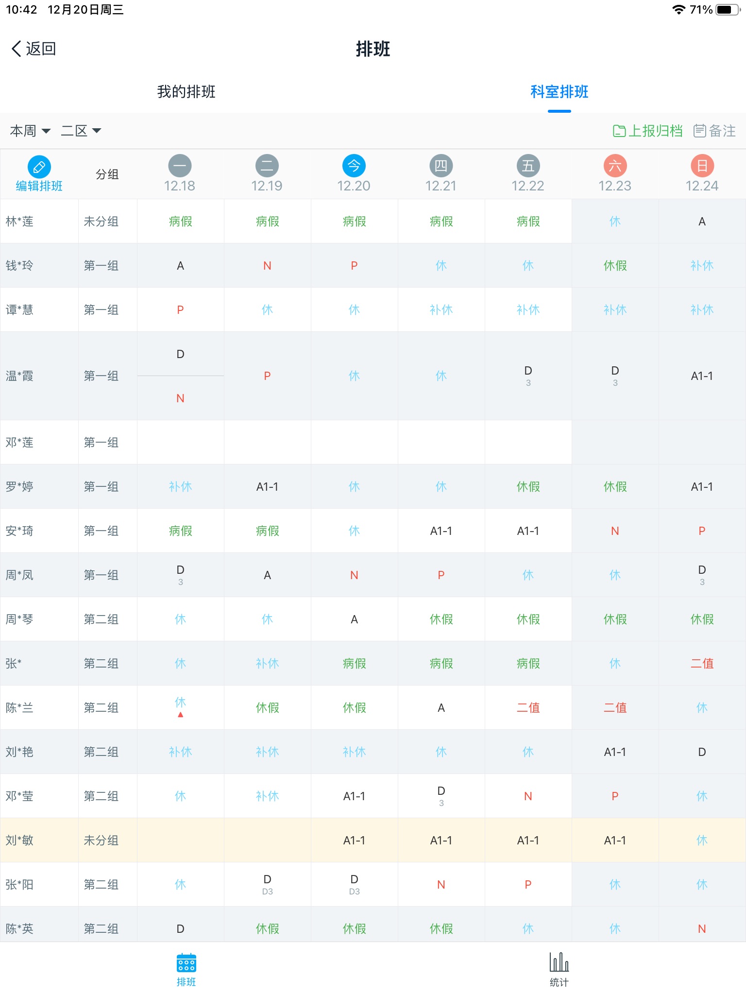Select 邓*莲 name cell
Viewport: 746px width, 995px height.
pos(39,443)
